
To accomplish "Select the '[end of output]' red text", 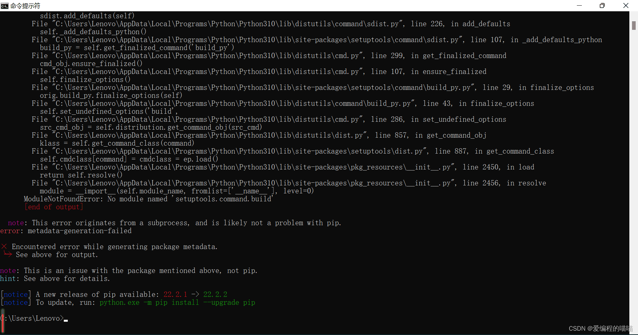I will 54,207.
